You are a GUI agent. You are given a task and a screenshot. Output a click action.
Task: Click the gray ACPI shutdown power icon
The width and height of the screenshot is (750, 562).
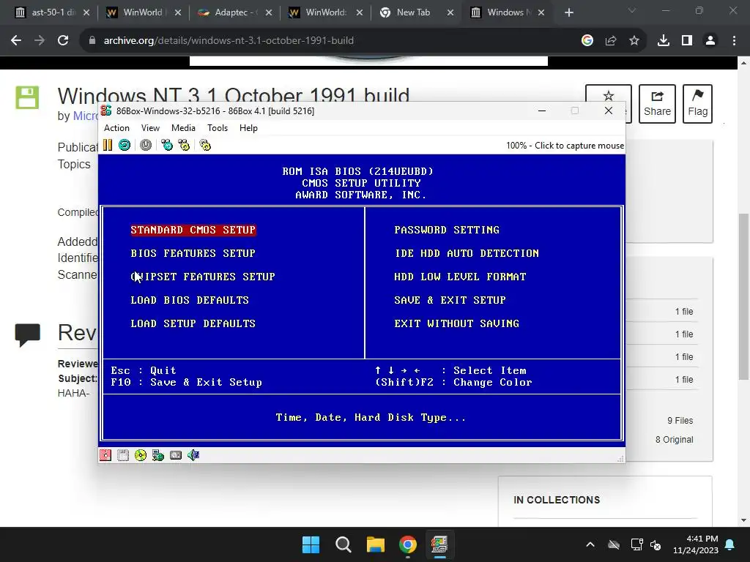(x=146, y=145)
